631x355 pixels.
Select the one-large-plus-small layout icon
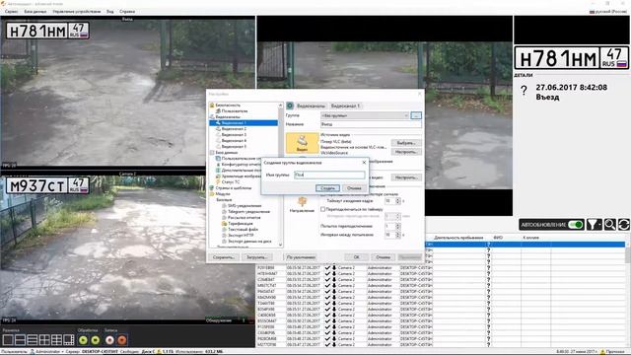pyautogui.click(x=69, y=340)
